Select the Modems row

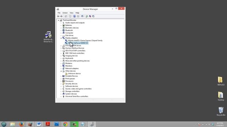(68, 64)
